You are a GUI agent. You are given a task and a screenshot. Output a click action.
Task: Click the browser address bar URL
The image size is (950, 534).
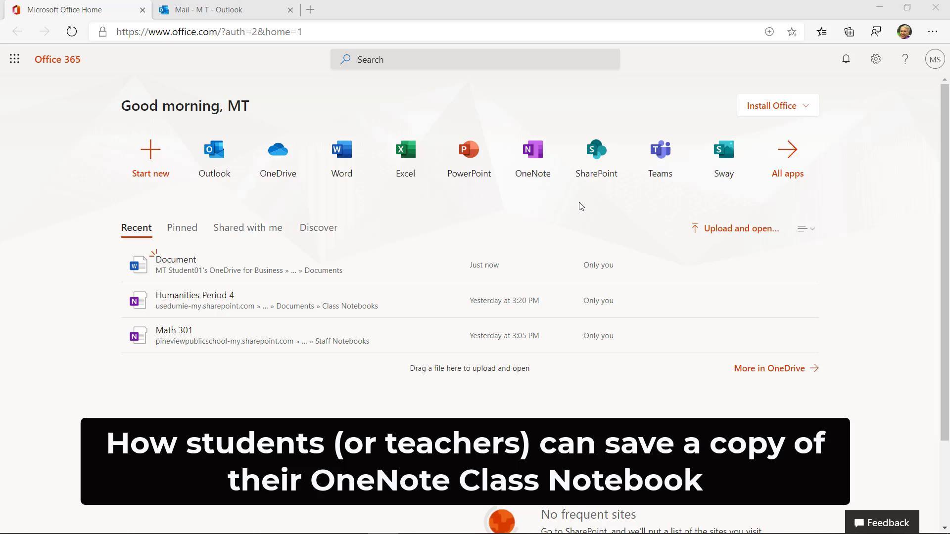click(x=209, y=32)
